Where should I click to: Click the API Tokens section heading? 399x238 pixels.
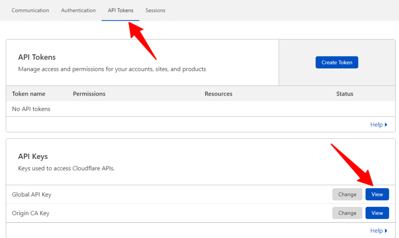click(x=37, y=57)
